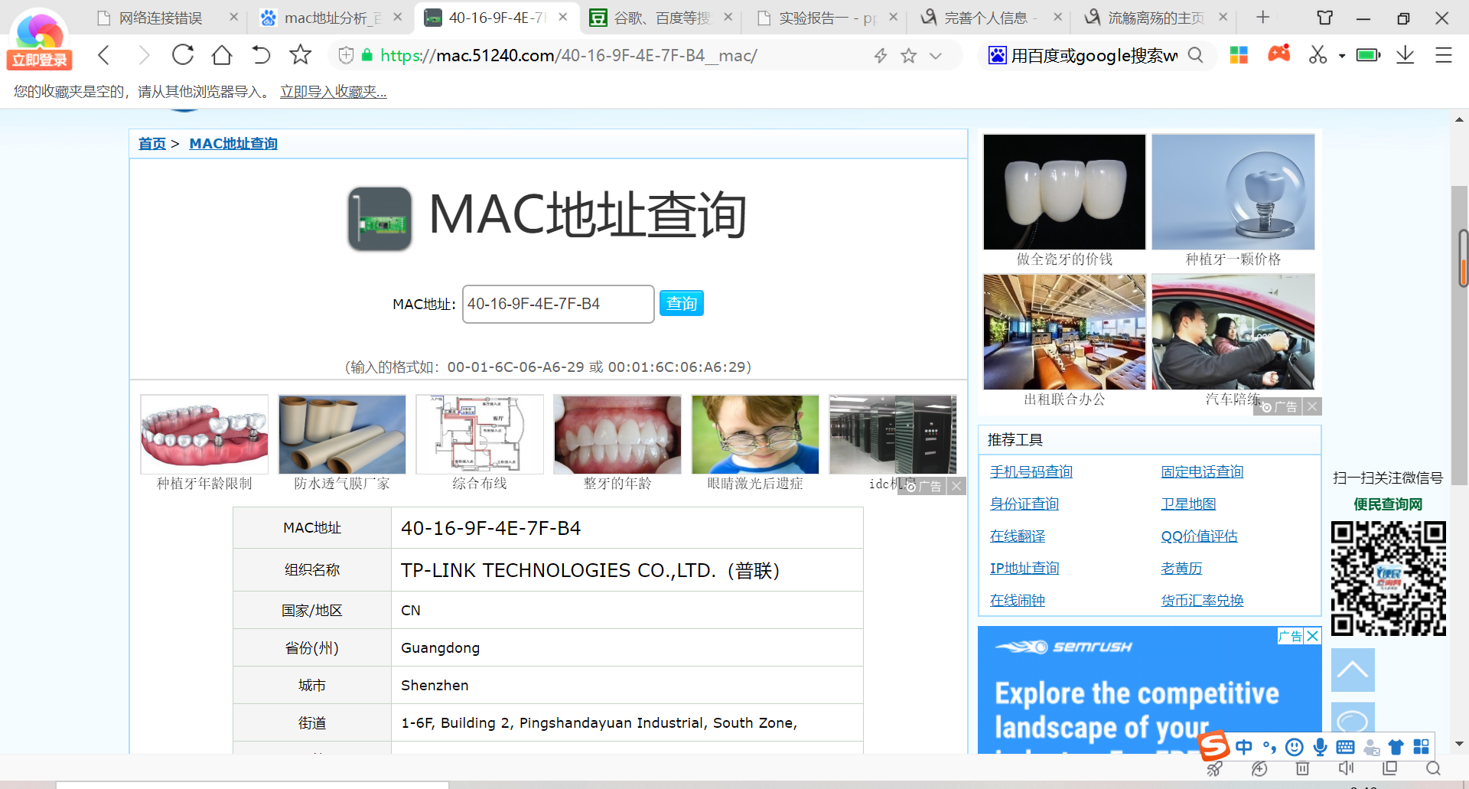Click the 立即导入收藏夹 link
Screen dimensions: 1469x789
click(x=334, y=92)
